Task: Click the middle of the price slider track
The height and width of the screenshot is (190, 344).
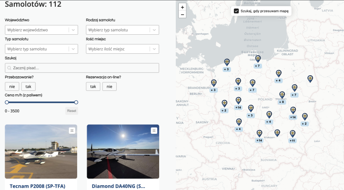Action: point(41,102)
